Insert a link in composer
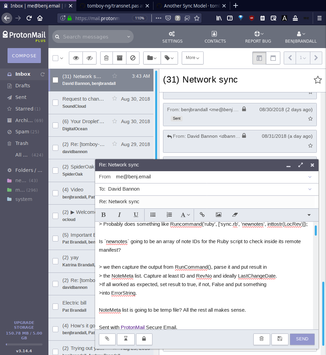 pos(202,215)
